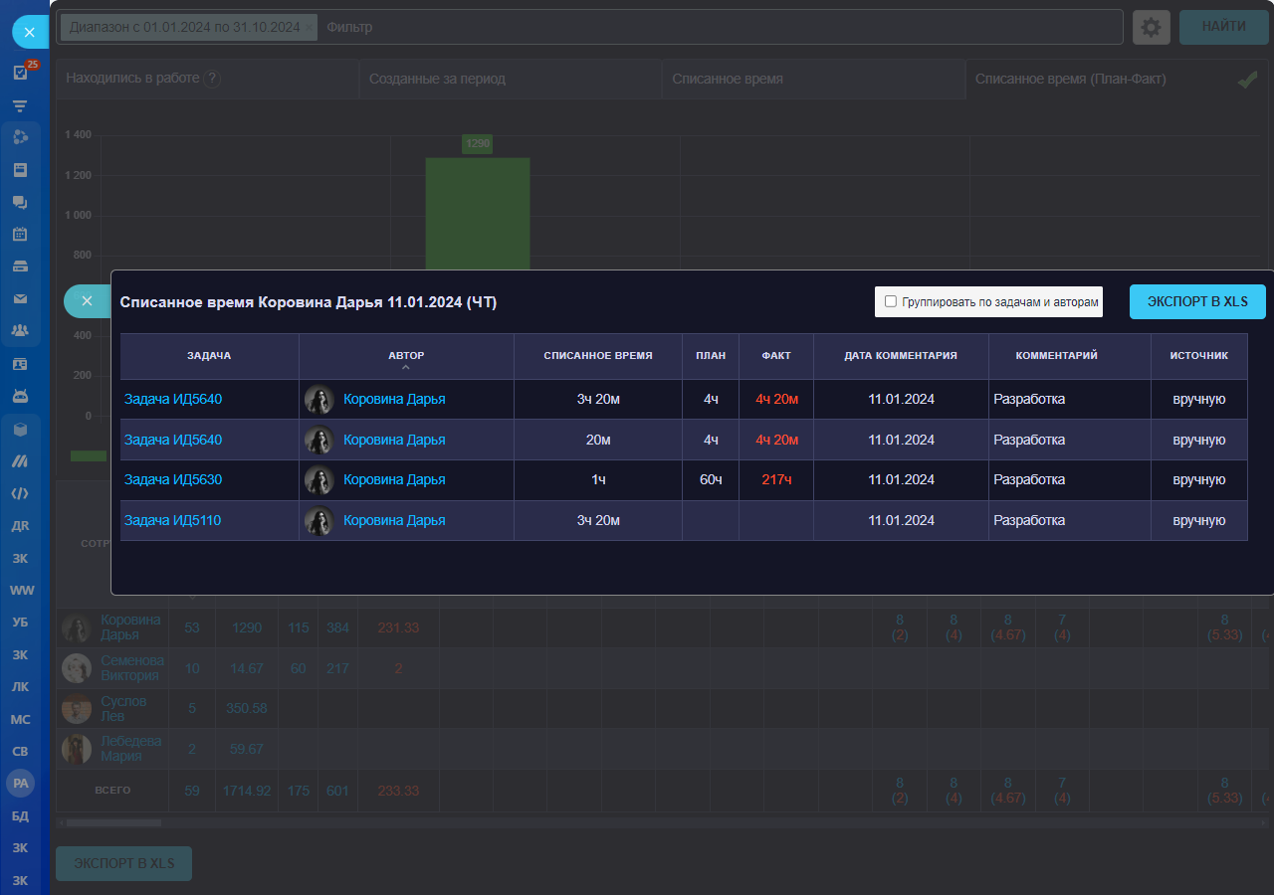The image size is (1274, 895).
Task: Click the funnel filter icon in sidebar
Action: [20, 105]
